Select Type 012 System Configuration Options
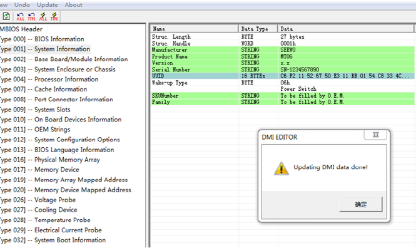 point(59,140)
